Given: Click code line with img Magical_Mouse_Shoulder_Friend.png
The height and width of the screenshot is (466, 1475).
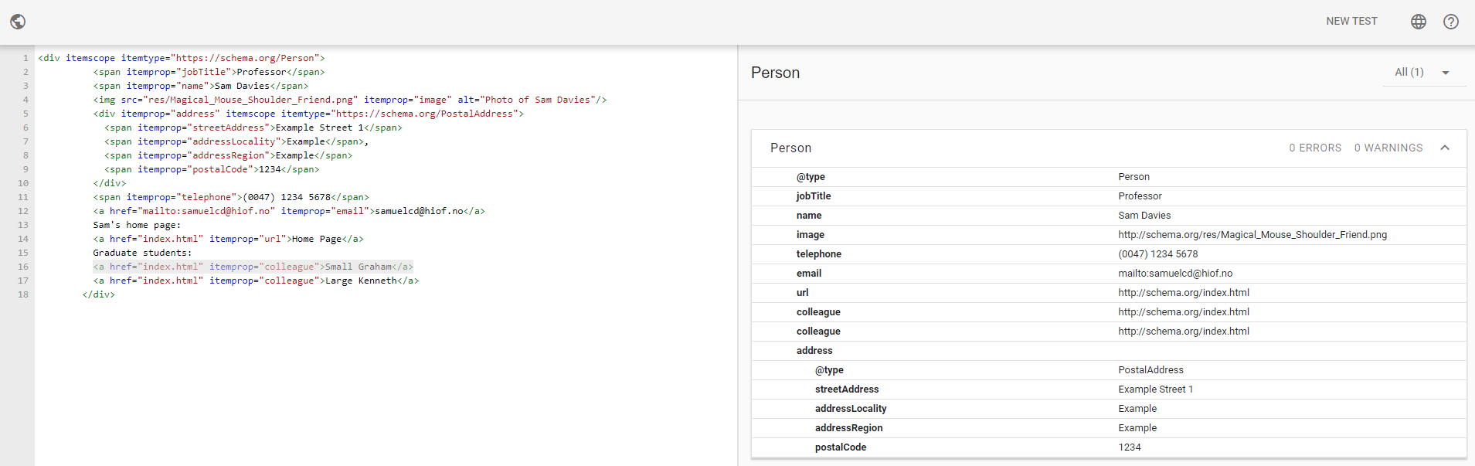Looking at the screenshot, I should coord(350,100).
